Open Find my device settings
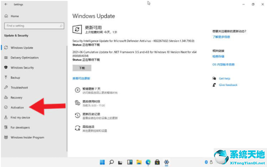Image resolution: width=267 pixels, height=167 pixels. pos(20,117)
